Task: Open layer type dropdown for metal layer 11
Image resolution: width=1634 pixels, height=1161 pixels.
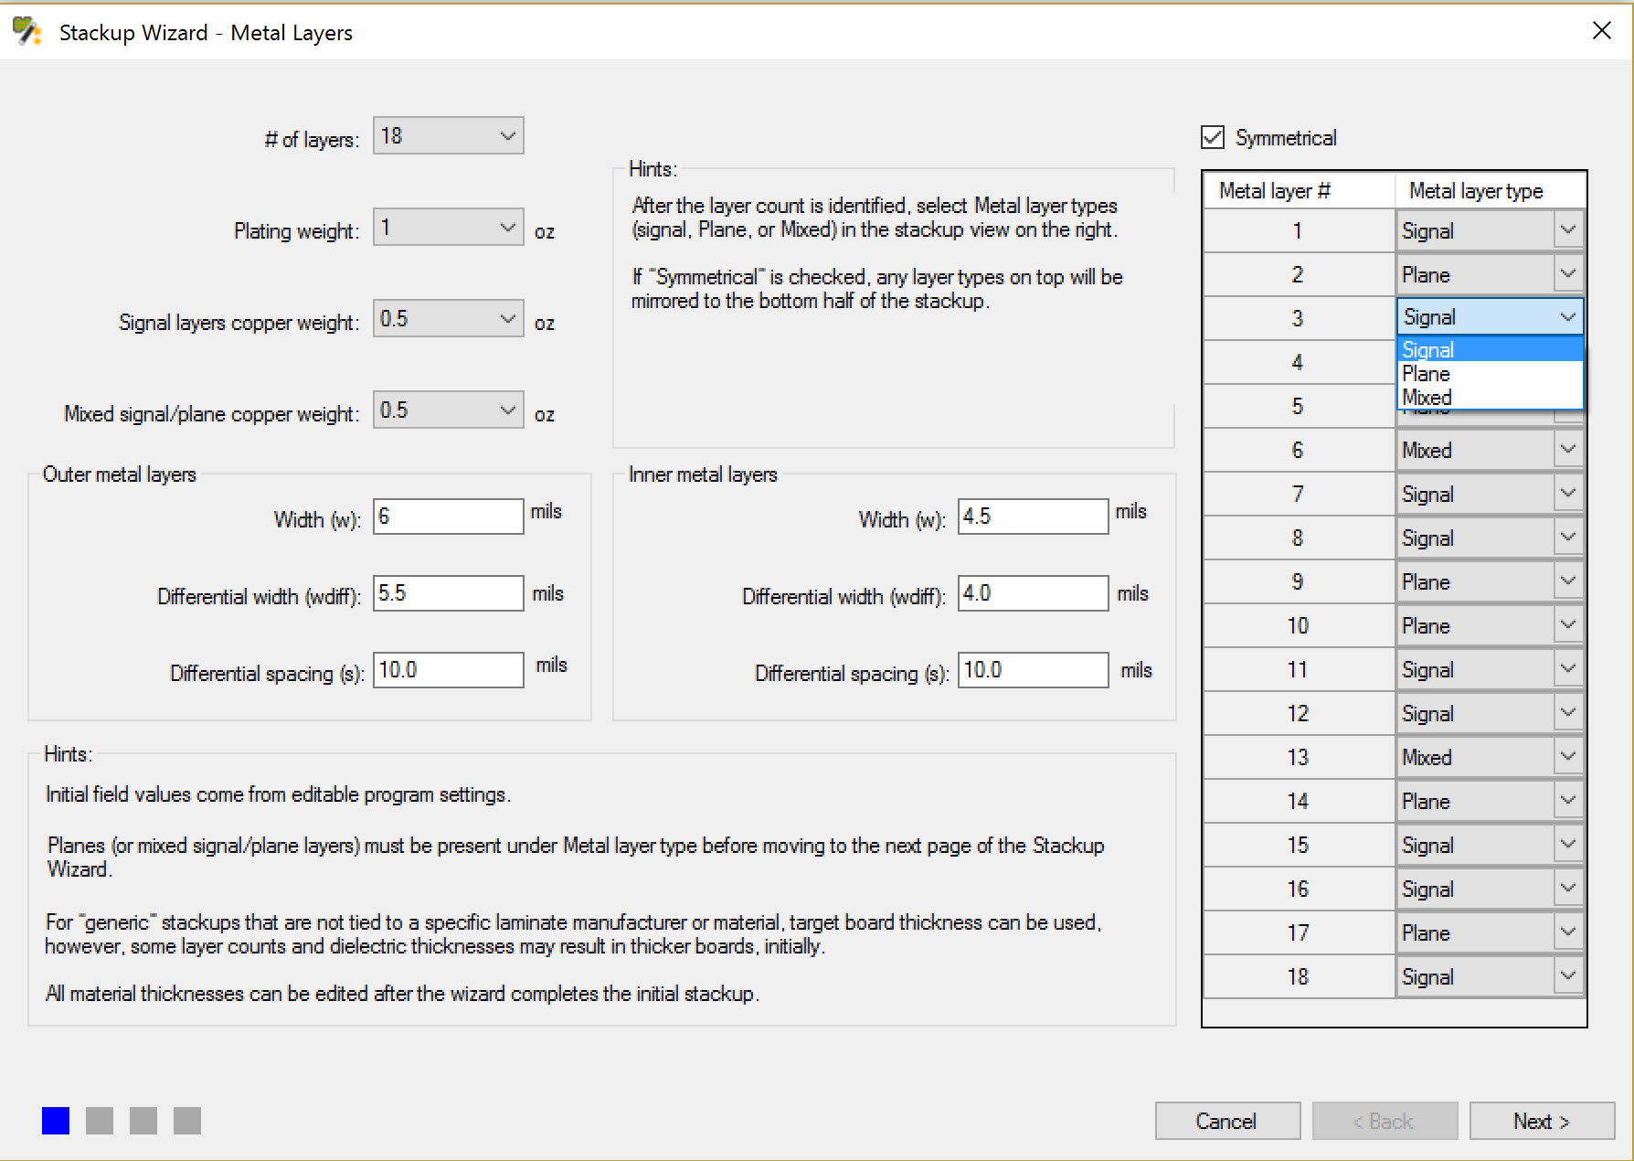Action: (x=1567, y=668)
